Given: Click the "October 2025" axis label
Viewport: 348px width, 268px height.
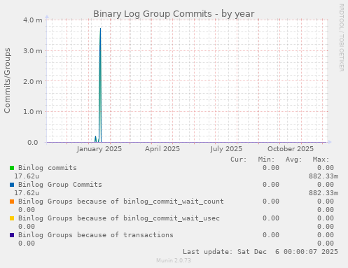Looking at the screenshot, I should click(x=291, y=149).
